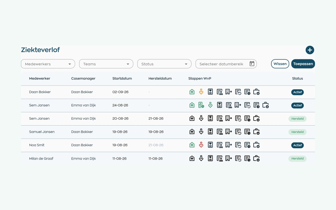This screenshot has height=210, width=336.
Task: Click the Hersteld badge in Samuel Jansen's row
Action: [297, 132]
